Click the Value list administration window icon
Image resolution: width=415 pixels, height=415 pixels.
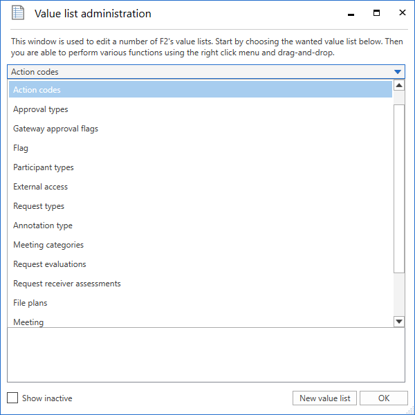click(x=18, y=13)
